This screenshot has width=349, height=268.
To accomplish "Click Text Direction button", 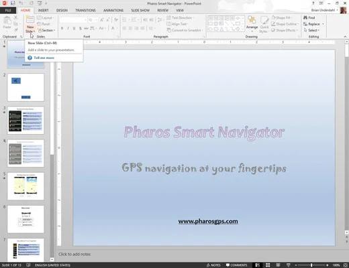I will point(180,17).
